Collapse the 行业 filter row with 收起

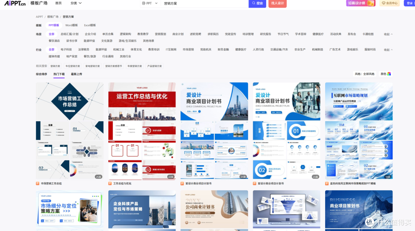(x=388, y=50)
